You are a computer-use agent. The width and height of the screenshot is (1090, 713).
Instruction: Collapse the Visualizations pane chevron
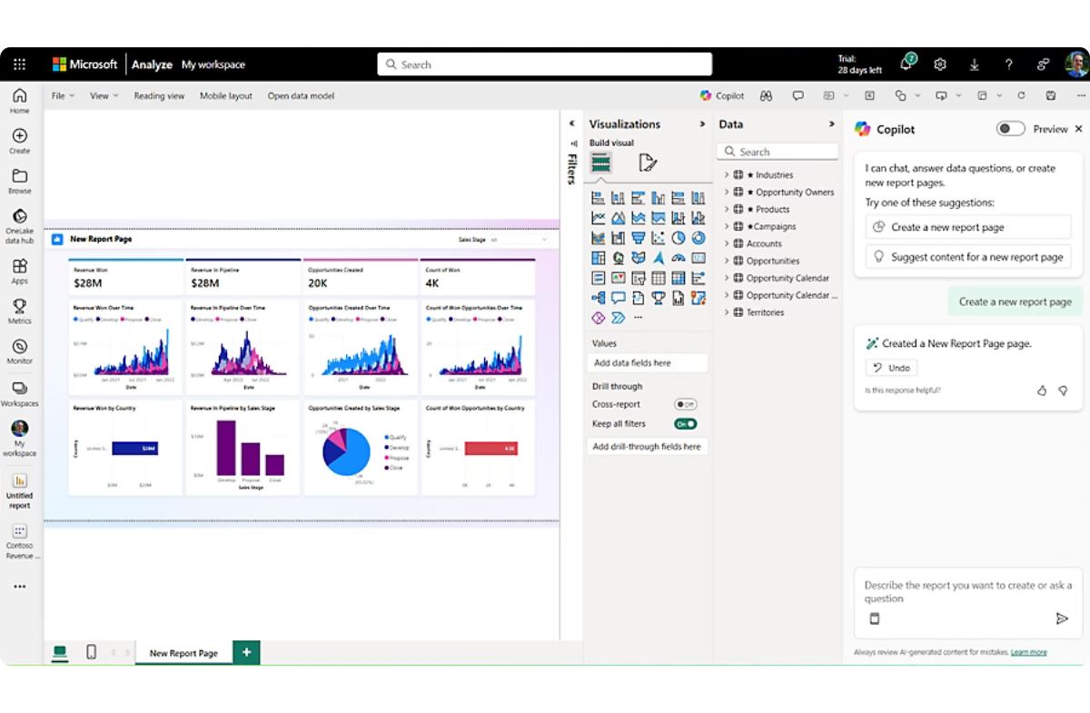(x=702, y=124)
